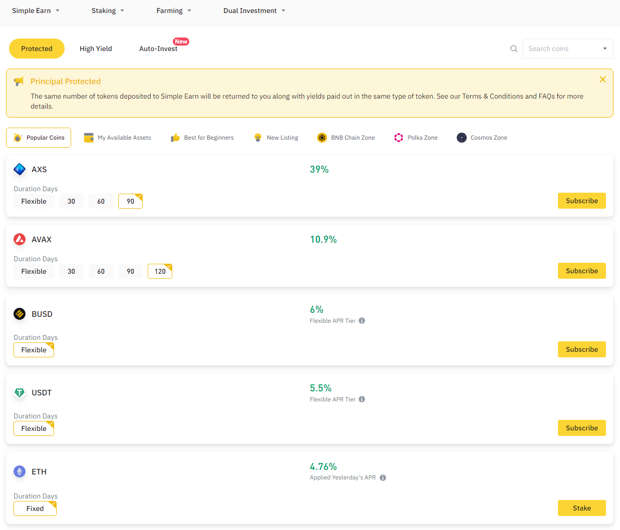The width and height of the screenshot is (620, 530).
Task: Switch to the High Yield tab
Action: (x=96, y=49)
